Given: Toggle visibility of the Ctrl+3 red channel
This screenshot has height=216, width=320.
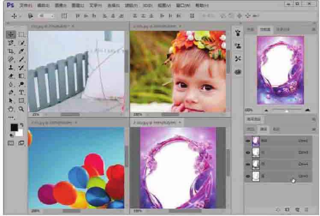Looking at the screenshot, I should click(x=248, y=152).
